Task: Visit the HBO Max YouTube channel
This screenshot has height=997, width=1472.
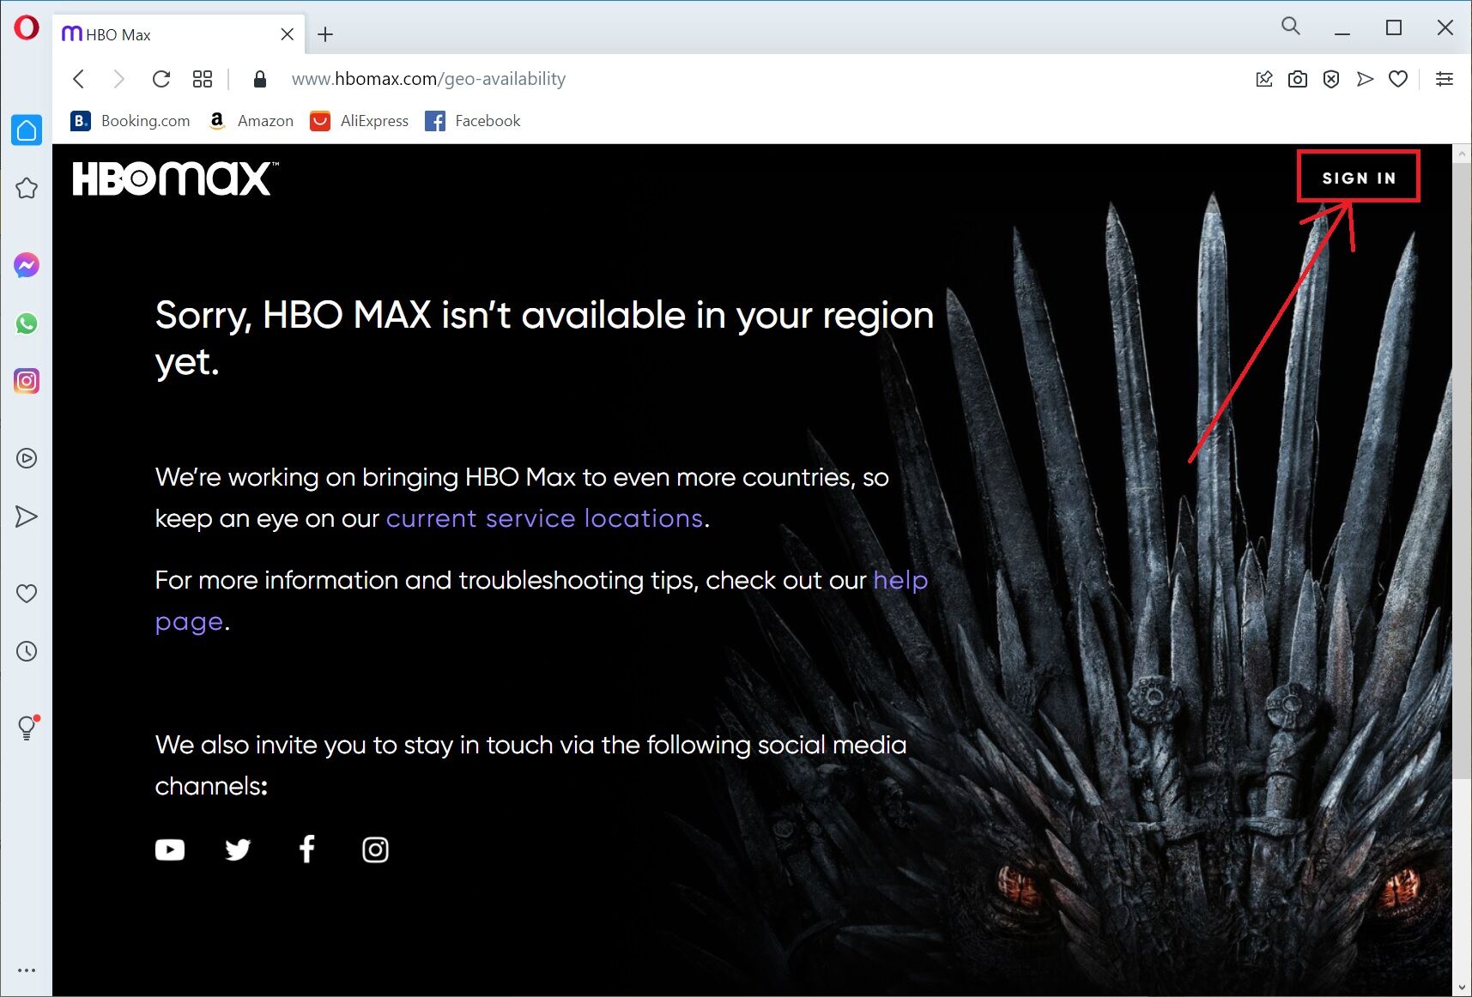Action: [x=170, y=849]
